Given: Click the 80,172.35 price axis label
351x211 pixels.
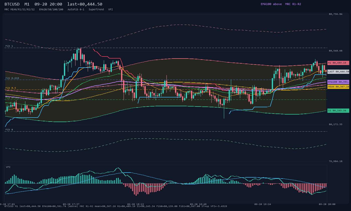Looking at the screenshot, I should click(x=335, y=124).
